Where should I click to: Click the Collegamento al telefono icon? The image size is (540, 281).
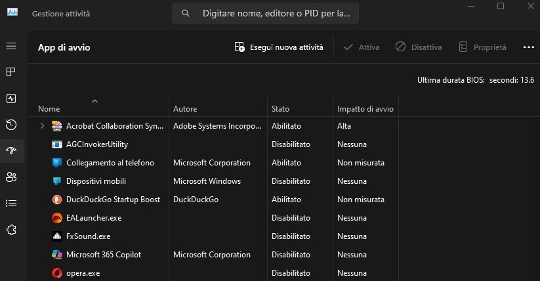coord(57,163)
